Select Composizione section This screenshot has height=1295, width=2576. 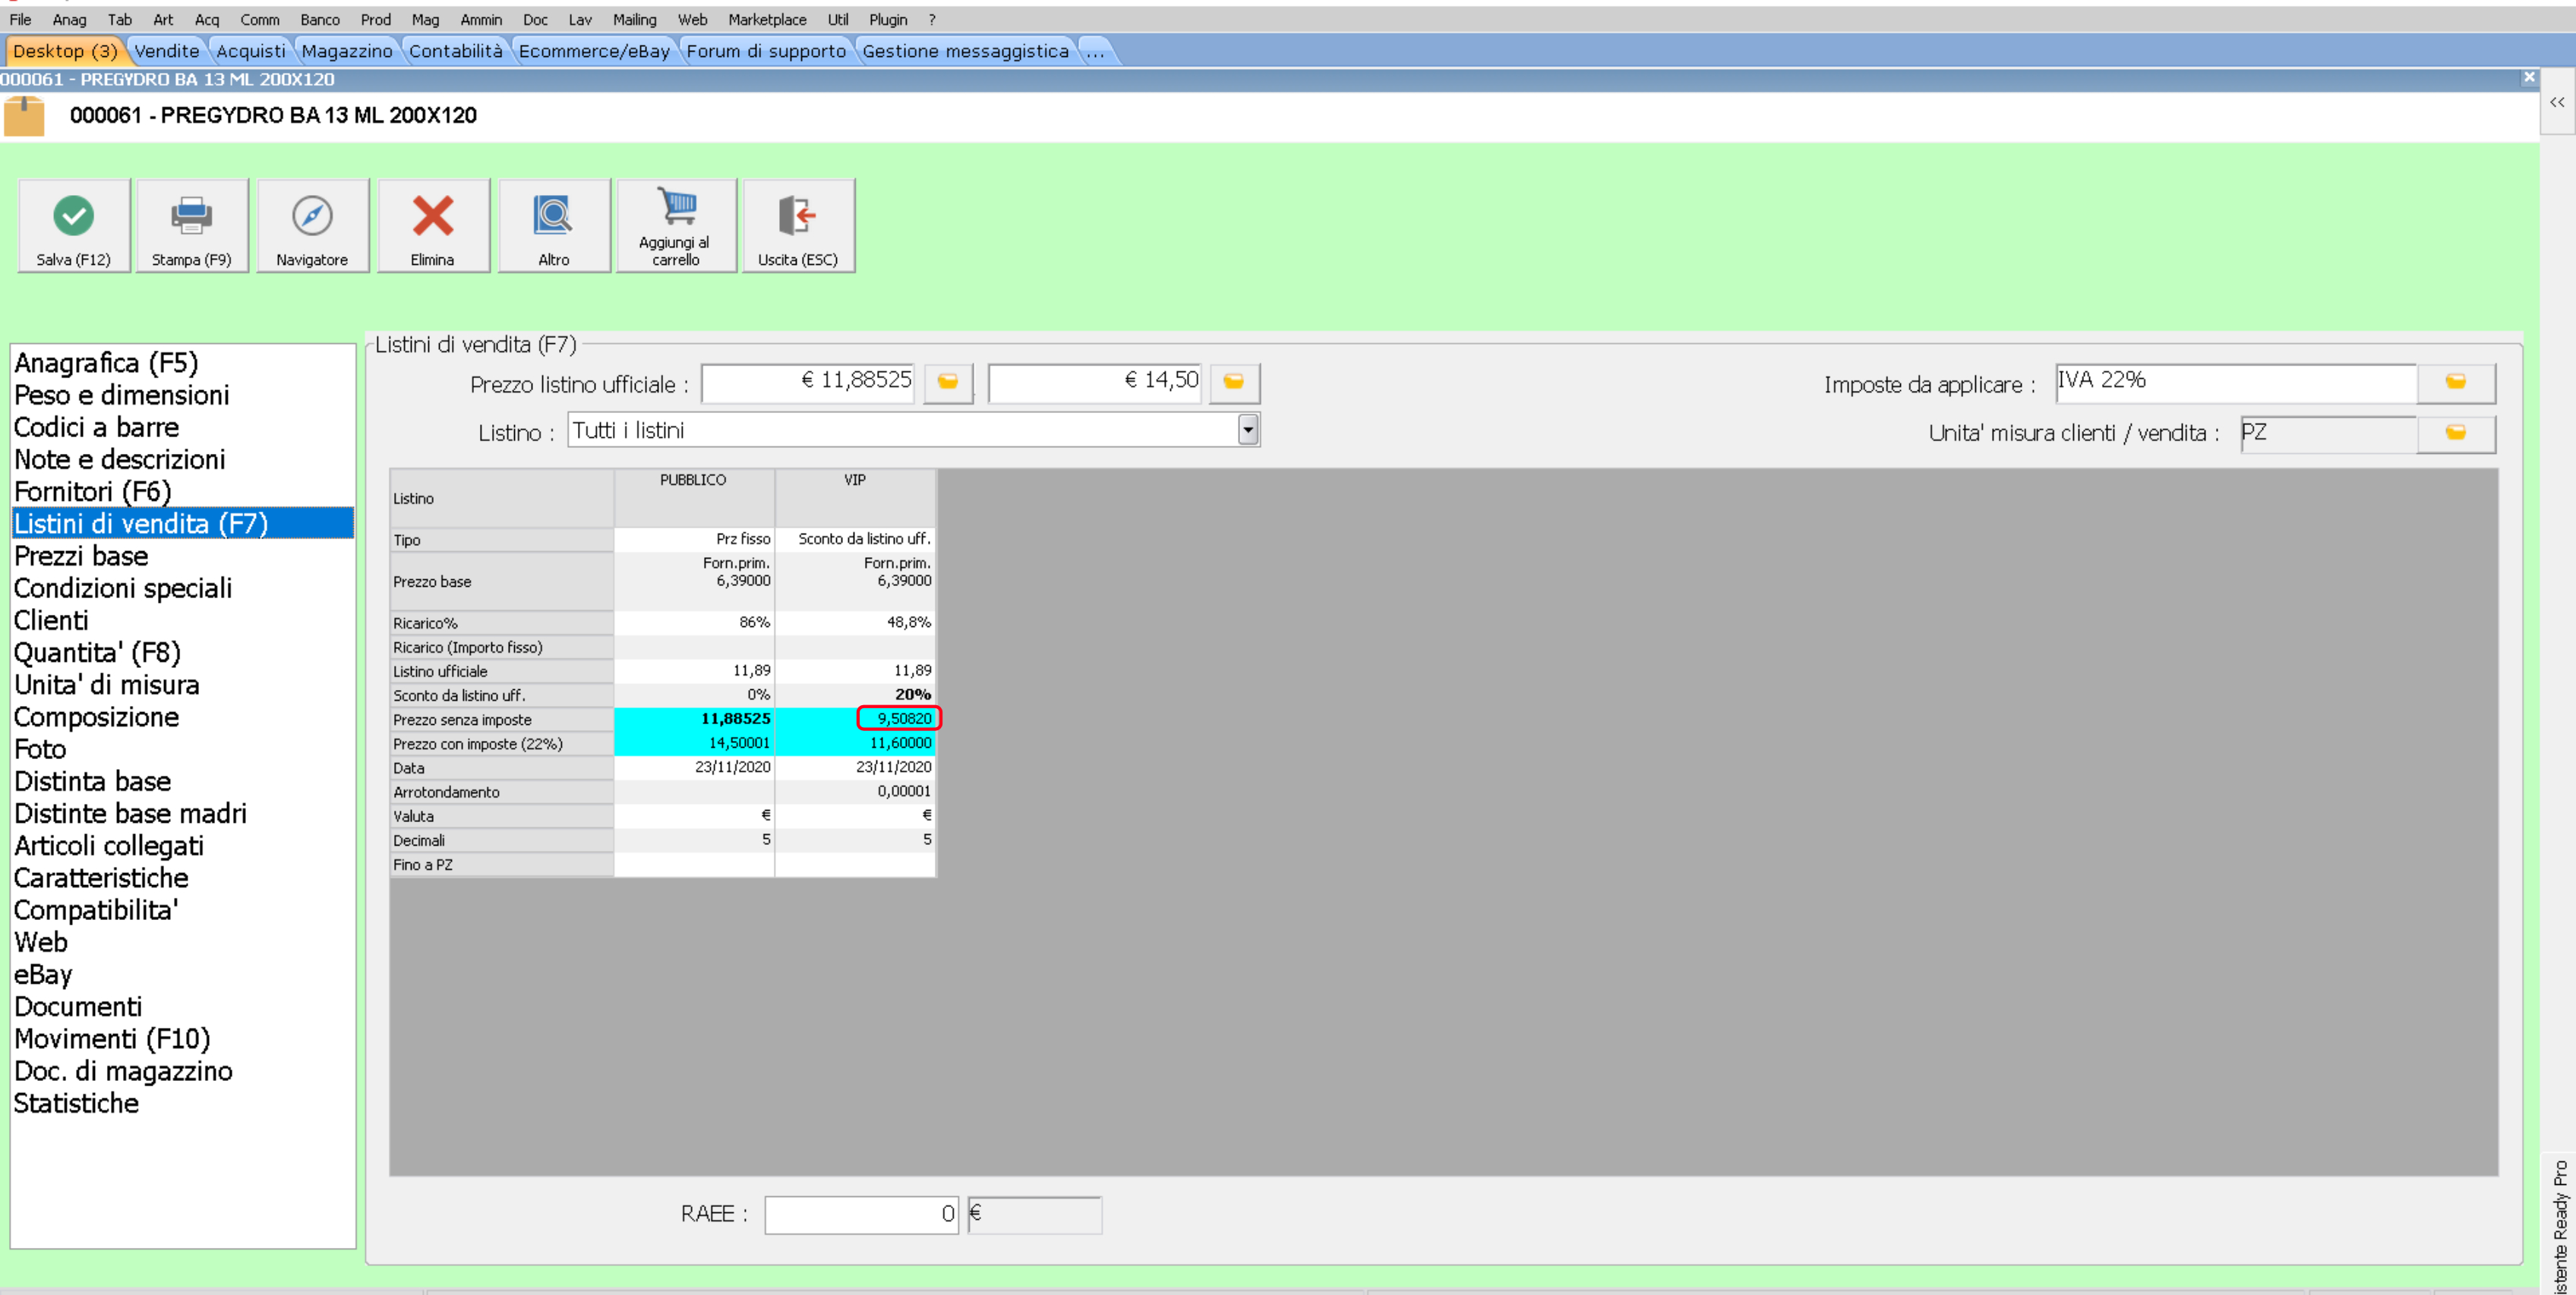pyautogui.click(x=183, y=717)
